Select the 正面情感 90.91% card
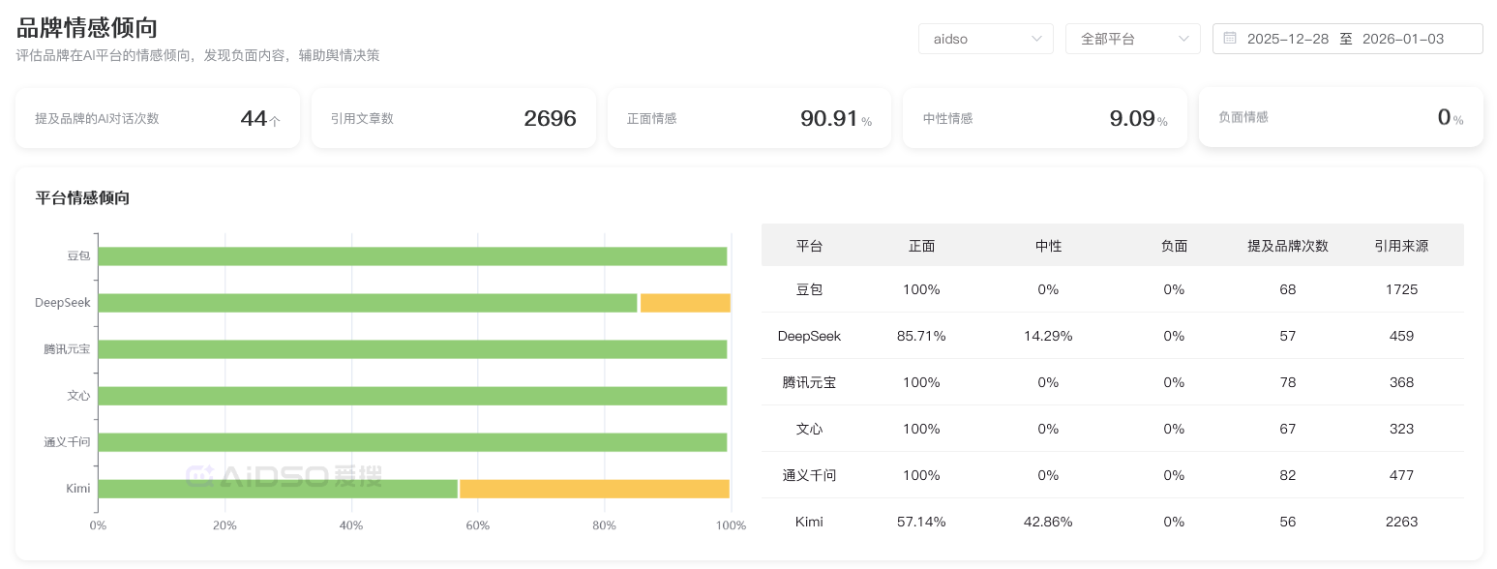 coord(749,118)
